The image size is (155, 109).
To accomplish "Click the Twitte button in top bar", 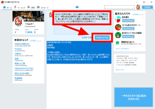I will (x=147, y=7).
